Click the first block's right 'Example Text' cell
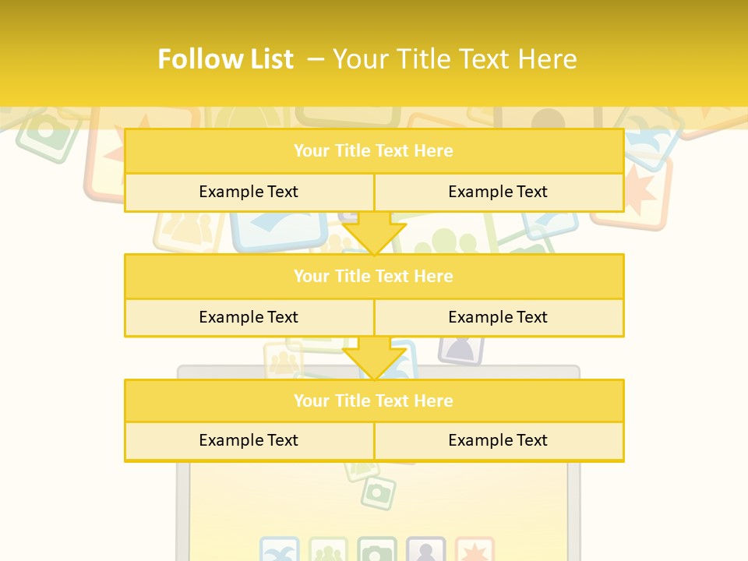 (x=498, y=192)
